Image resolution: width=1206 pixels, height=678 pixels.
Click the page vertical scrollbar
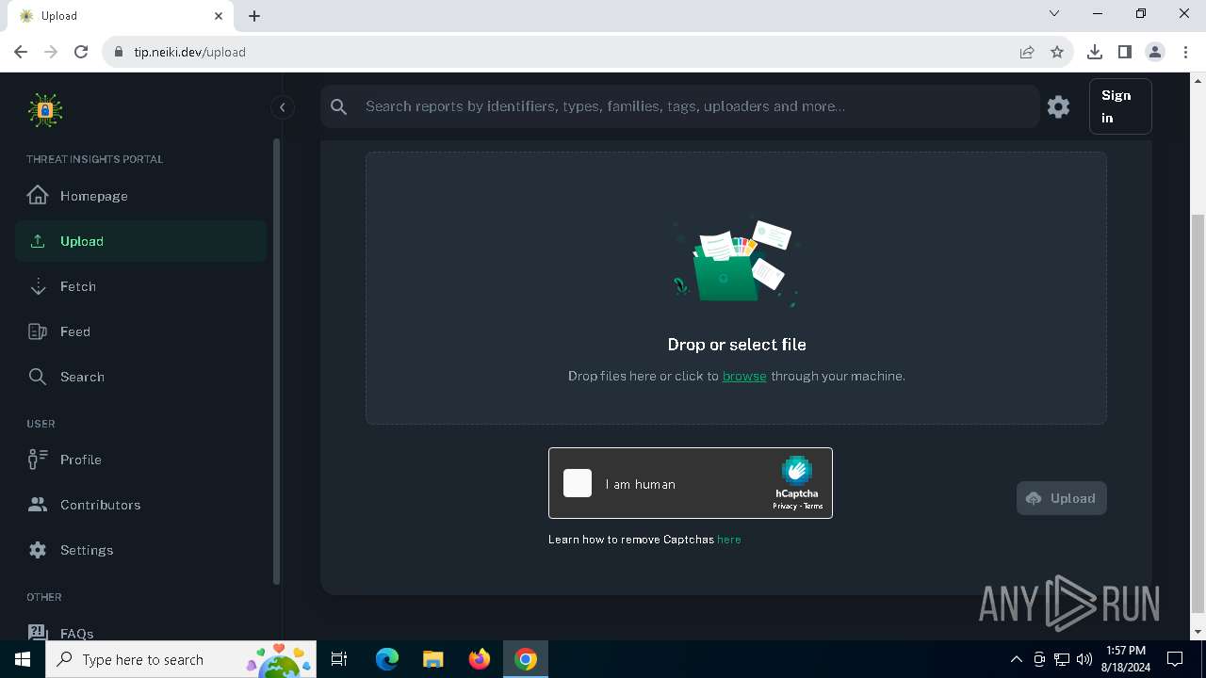tap(1198, 412)
